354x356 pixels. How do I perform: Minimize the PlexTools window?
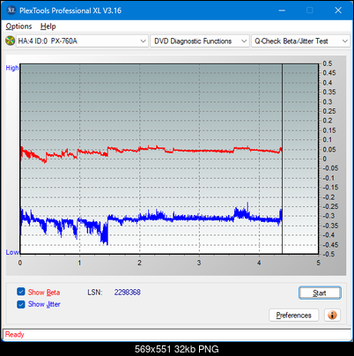tap(282, 11)
